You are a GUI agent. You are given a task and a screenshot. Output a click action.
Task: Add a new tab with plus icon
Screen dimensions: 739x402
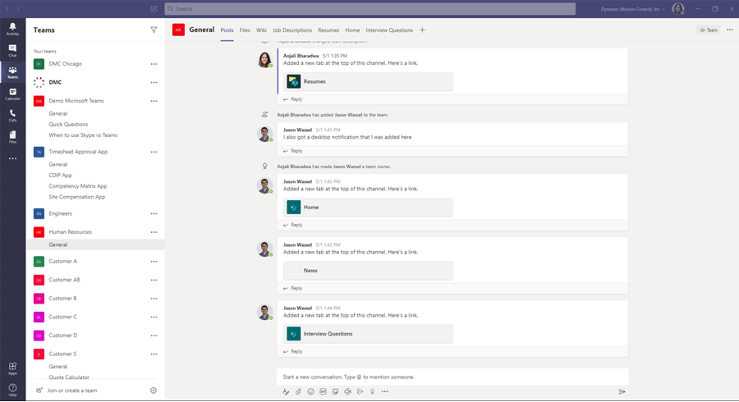pos(422,30)
